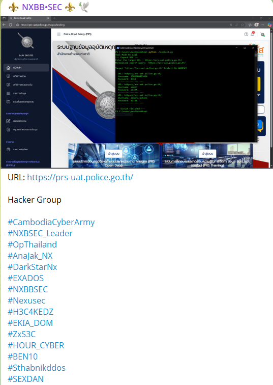The height and width of the screenshot is (385, 273).
Task: Select the pencil edit icon item in the sidebar
Action: tap(26, 121)
